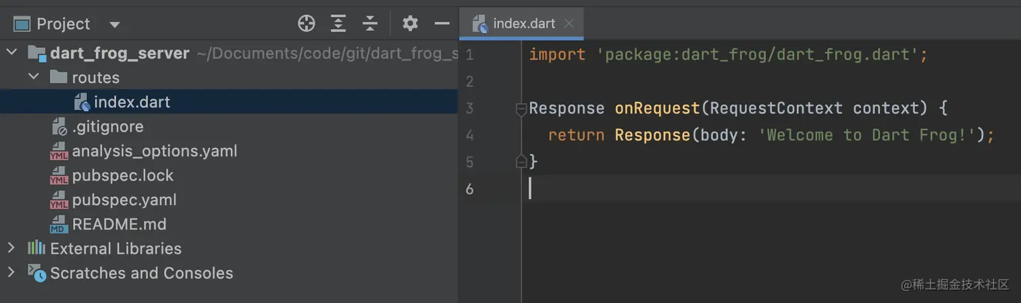Close the index.dart editor tab
This screenshot has width=1021, height=303.
tap(569, 24)
